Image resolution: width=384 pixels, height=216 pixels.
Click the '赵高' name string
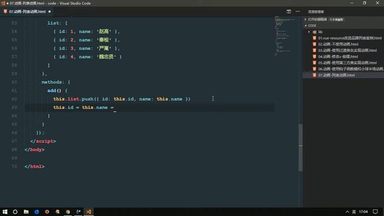[104, 31]
